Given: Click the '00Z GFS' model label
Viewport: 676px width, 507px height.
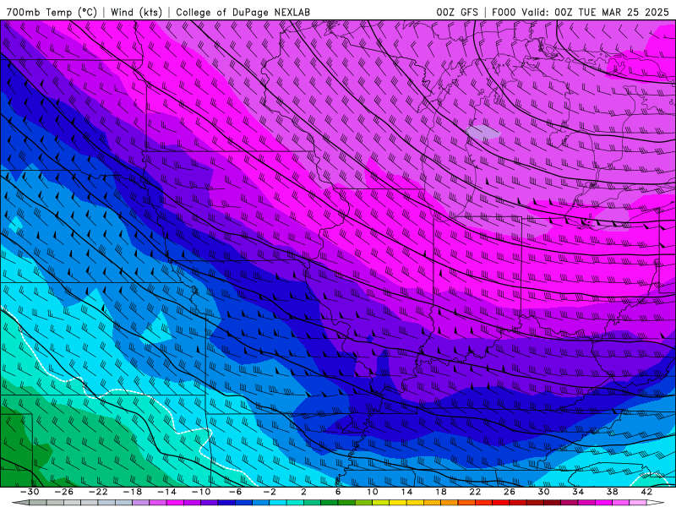Looking at the screenshot, I should [x=457, y=13].
